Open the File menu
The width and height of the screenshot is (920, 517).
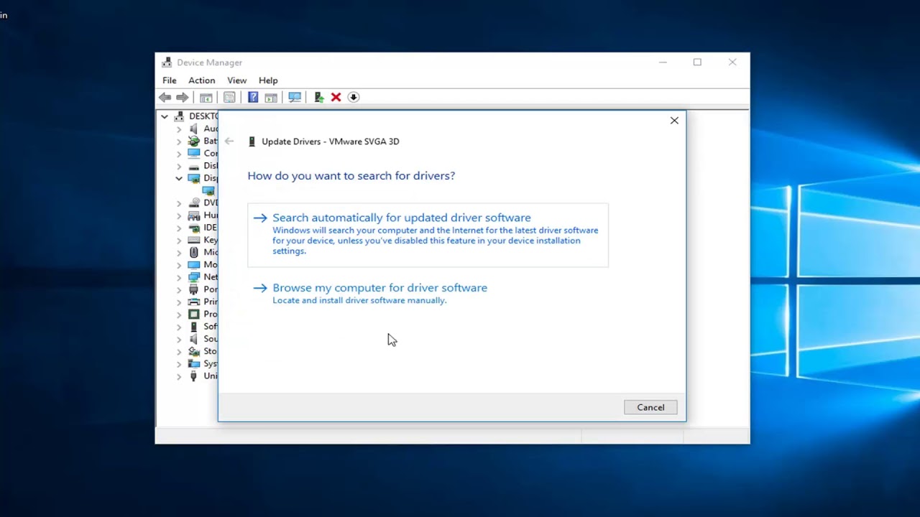pyautogui.click(x=170, y=80)
